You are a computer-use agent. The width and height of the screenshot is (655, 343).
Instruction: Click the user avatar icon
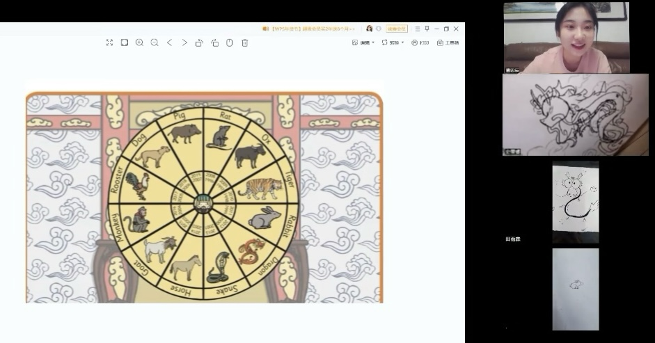[369, 29]
